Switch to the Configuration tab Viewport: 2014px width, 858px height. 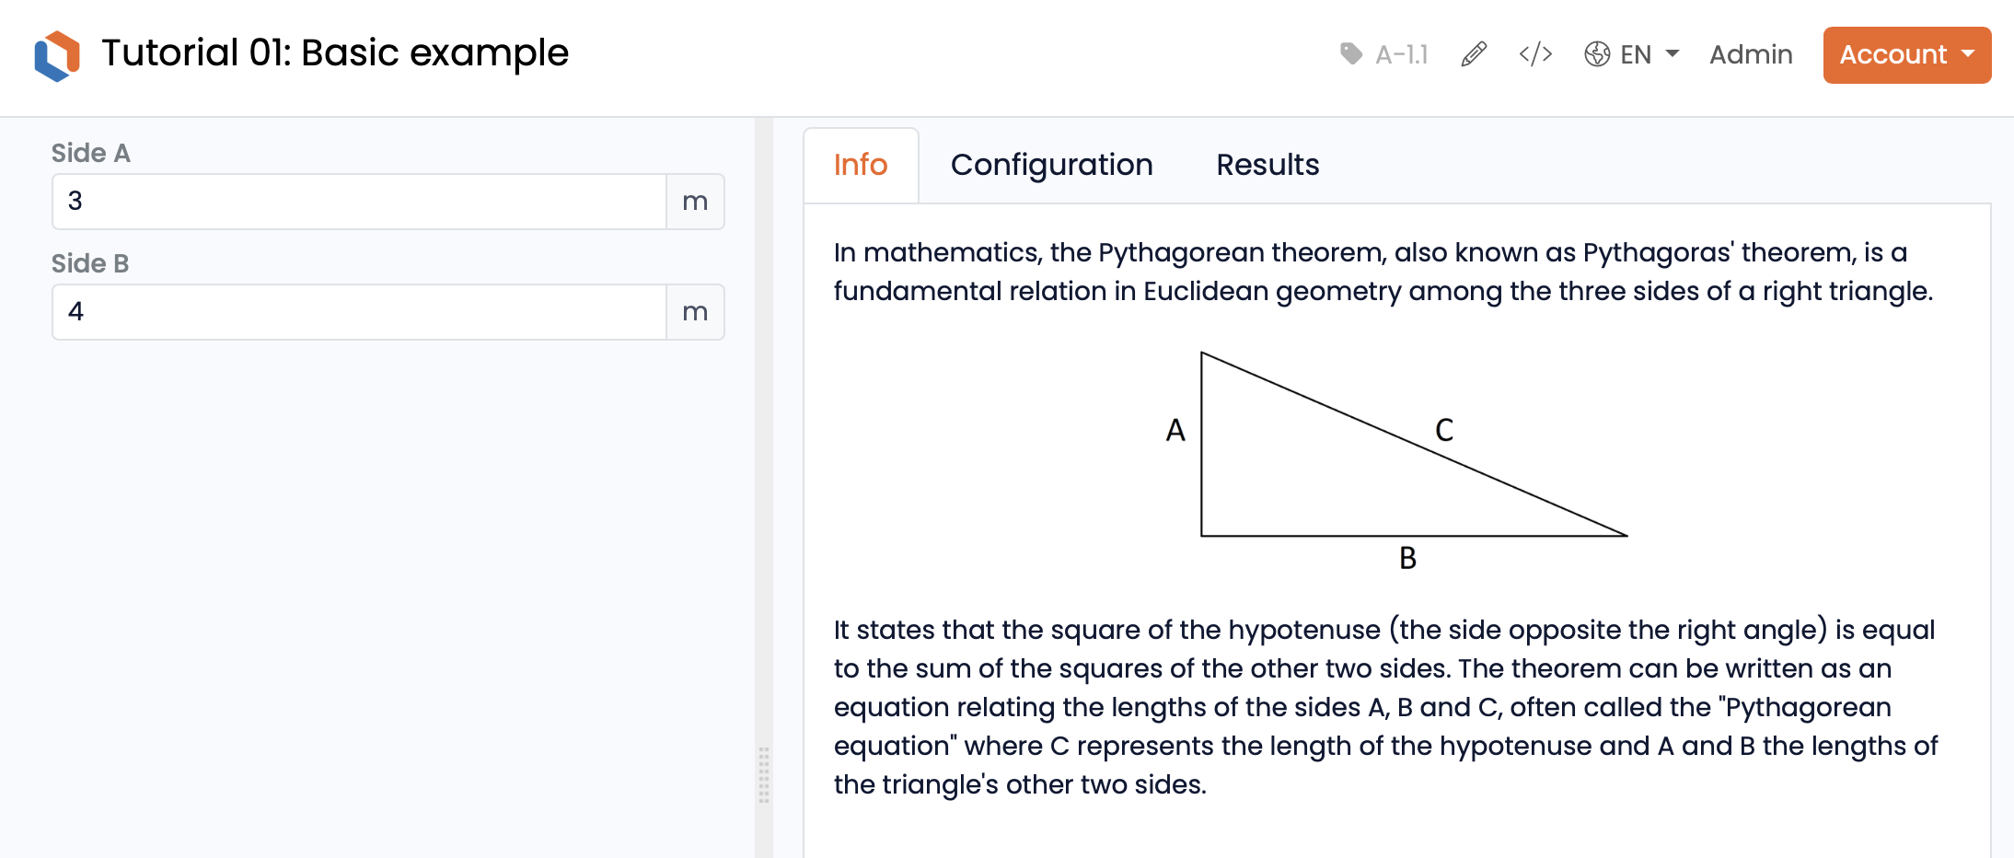click(1051, 165)
